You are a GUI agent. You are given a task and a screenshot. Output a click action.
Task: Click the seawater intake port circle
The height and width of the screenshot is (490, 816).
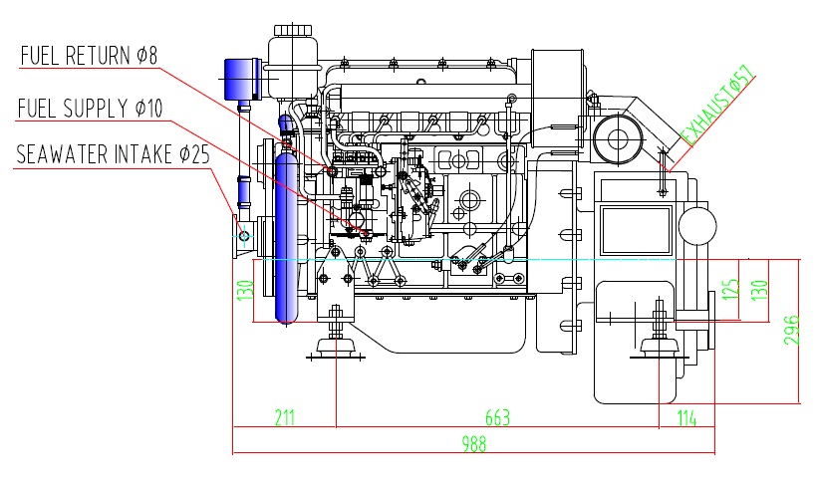point(244,236)
